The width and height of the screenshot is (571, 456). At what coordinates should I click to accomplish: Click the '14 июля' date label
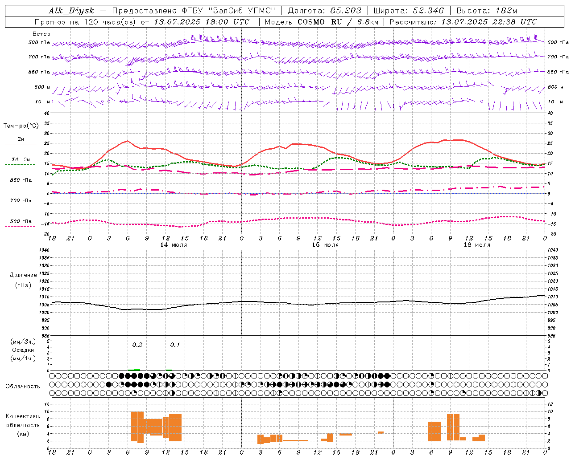(x=174, y=245)
